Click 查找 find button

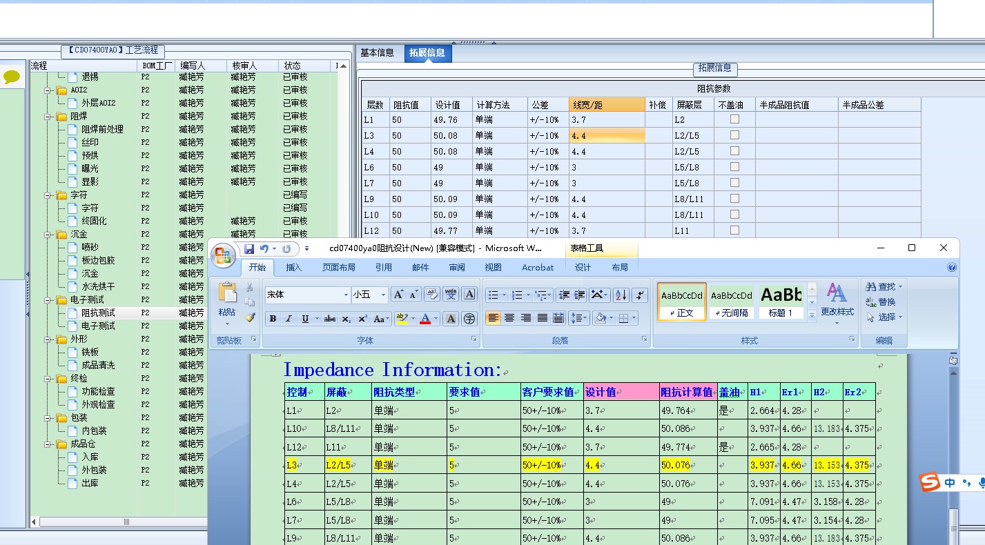[884, 286]
